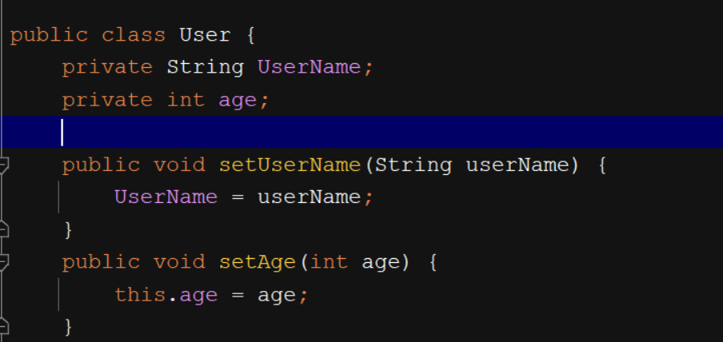
Task: Click the closing brace of setUserName method
Action: 68,230
